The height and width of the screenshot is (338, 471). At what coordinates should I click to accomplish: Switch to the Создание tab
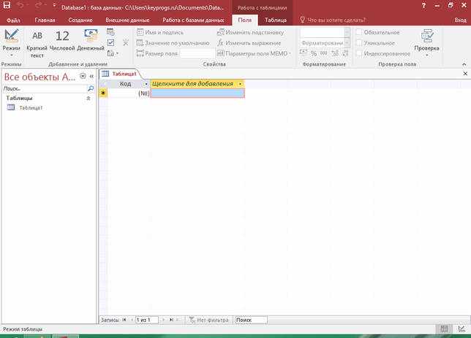pyautogui.click(x=80, y=20)
